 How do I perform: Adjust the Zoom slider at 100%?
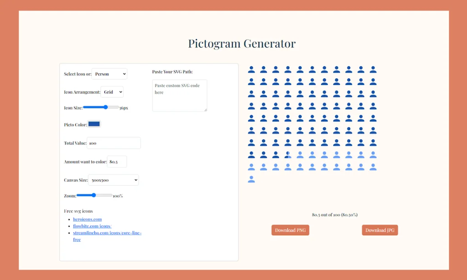click(94, 195)
